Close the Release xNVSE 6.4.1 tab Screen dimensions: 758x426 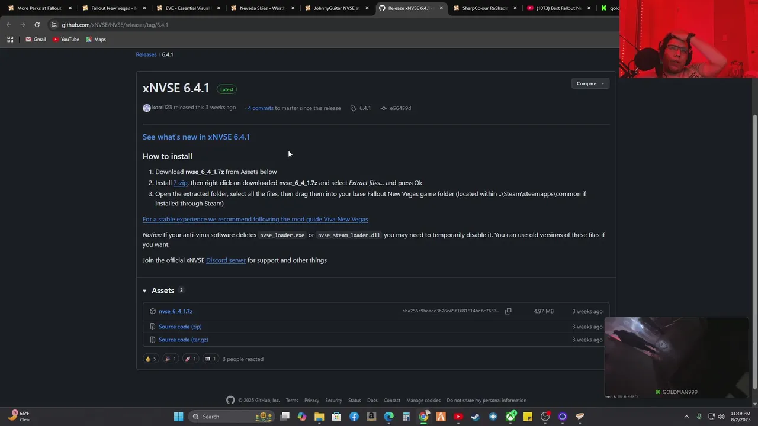pyautogui.click(x=441, y=8)
